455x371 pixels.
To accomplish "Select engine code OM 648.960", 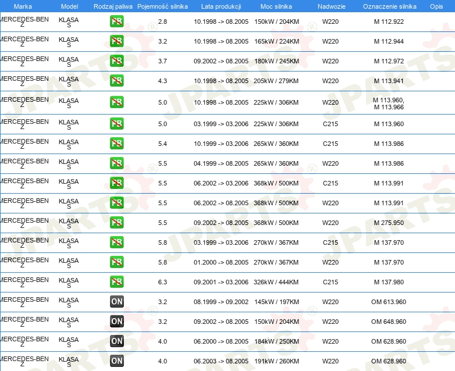I will (389, 322).
